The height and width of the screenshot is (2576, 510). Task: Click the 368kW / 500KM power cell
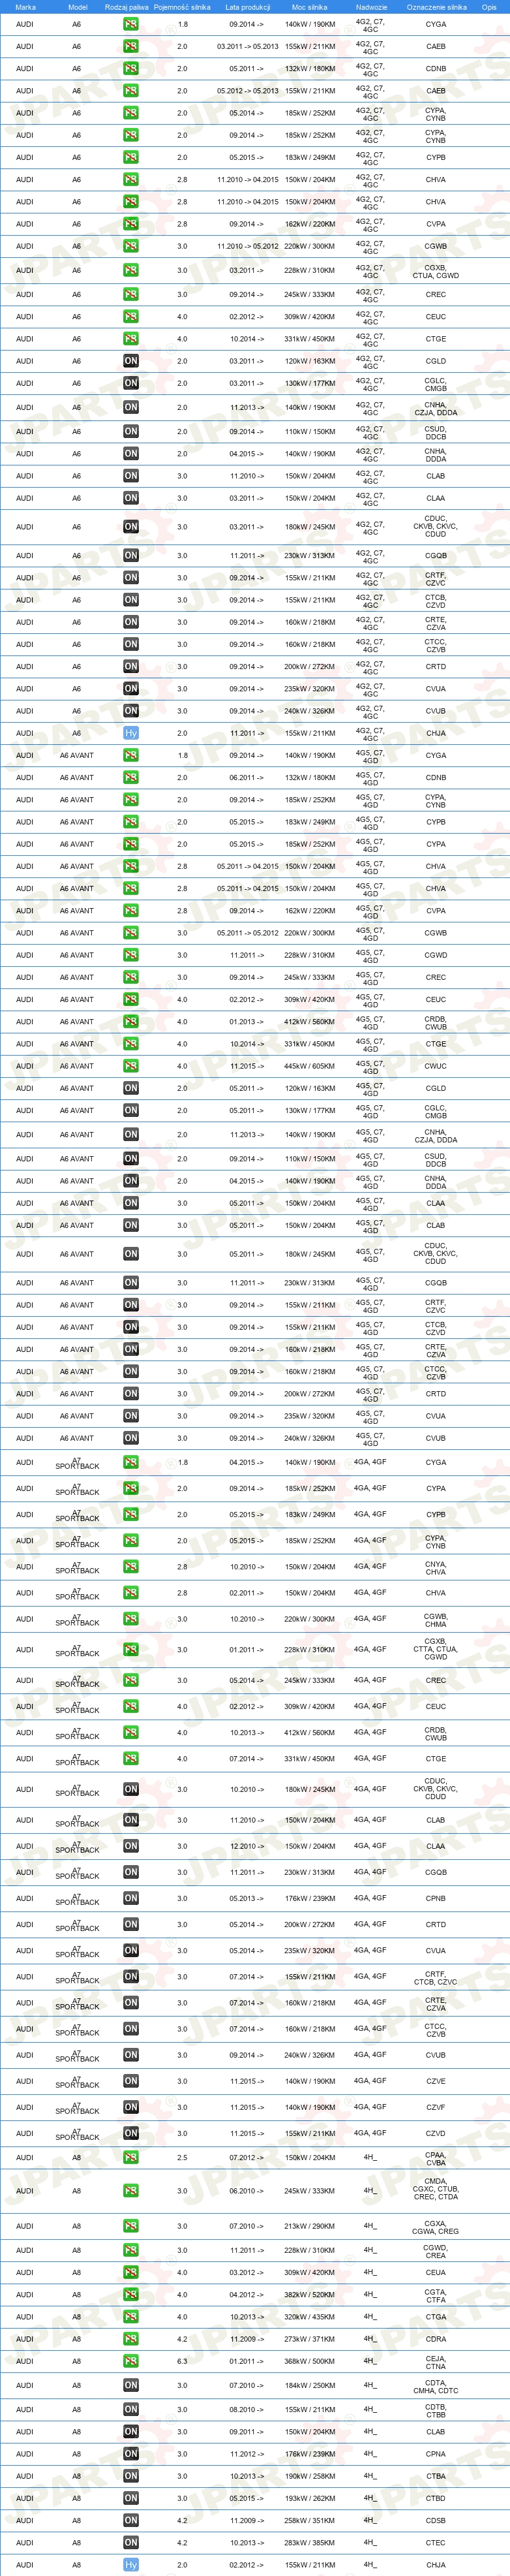pos(310,2361)
